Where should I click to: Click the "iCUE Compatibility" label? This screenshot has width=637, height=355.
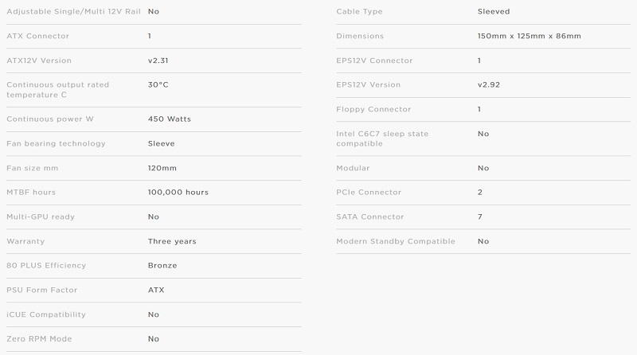pyautogui.click(x=46, y=314)
